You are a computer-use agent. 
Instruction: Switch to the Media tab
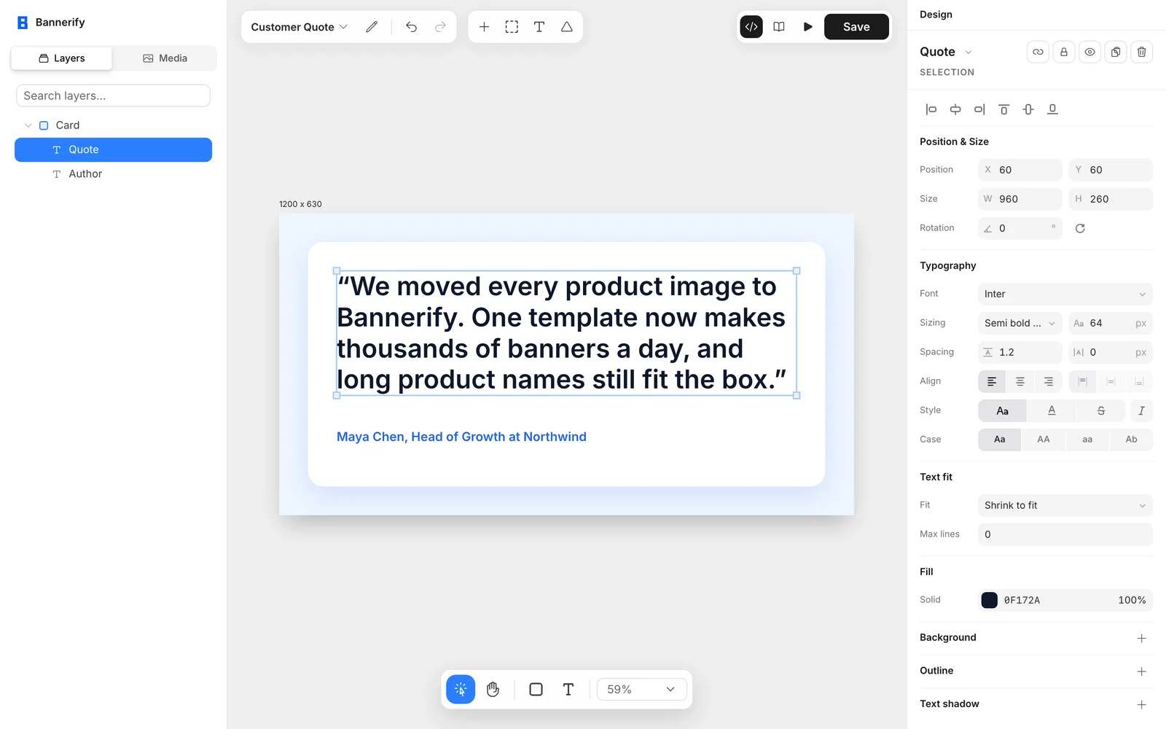(x=165, y=58)
